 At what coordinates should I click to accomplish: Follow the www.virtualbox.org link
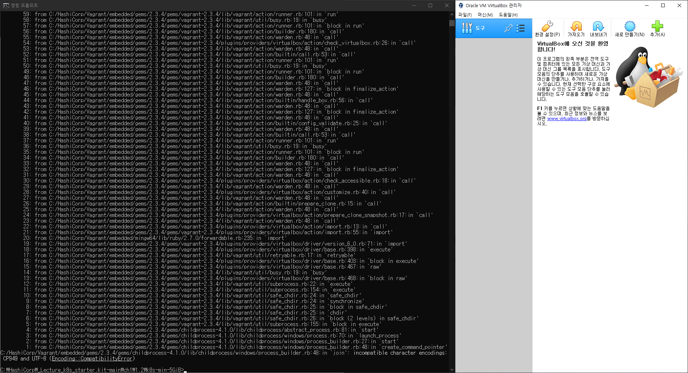(567, 119)
